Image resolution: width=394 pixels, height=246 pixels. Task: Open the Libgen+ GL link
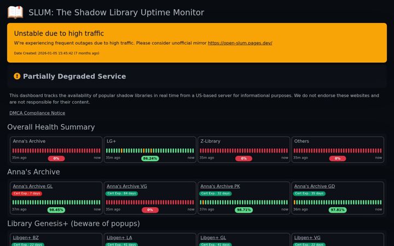[213, 237]
